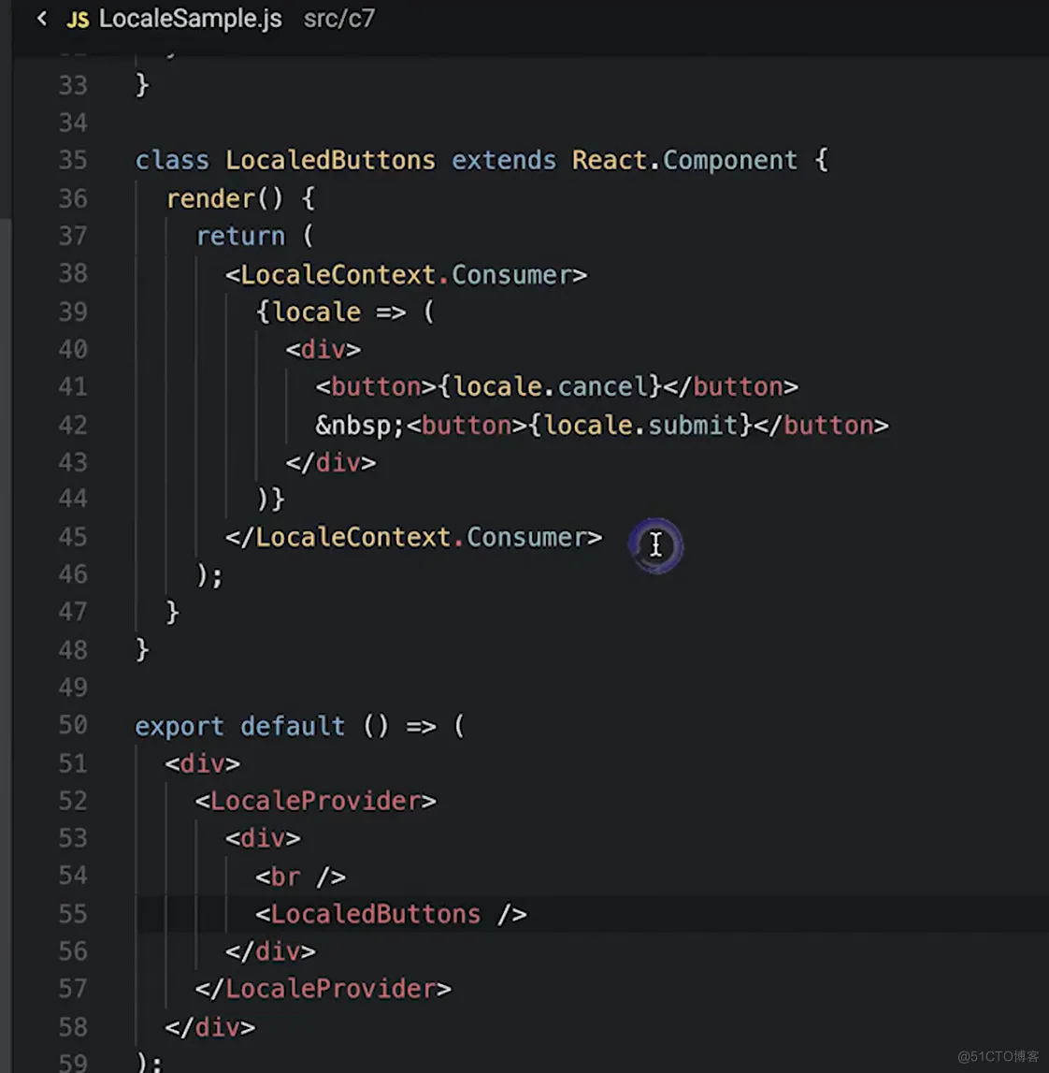Screen dimensions: 1049x1073
Task: Select locale.cancel inside the button tag
Action: click(553, 386)
